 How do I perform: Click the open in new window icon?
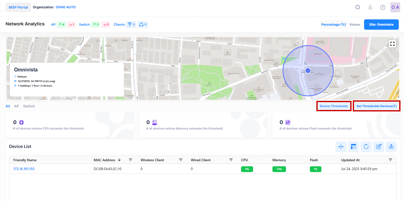coord(378,147)
